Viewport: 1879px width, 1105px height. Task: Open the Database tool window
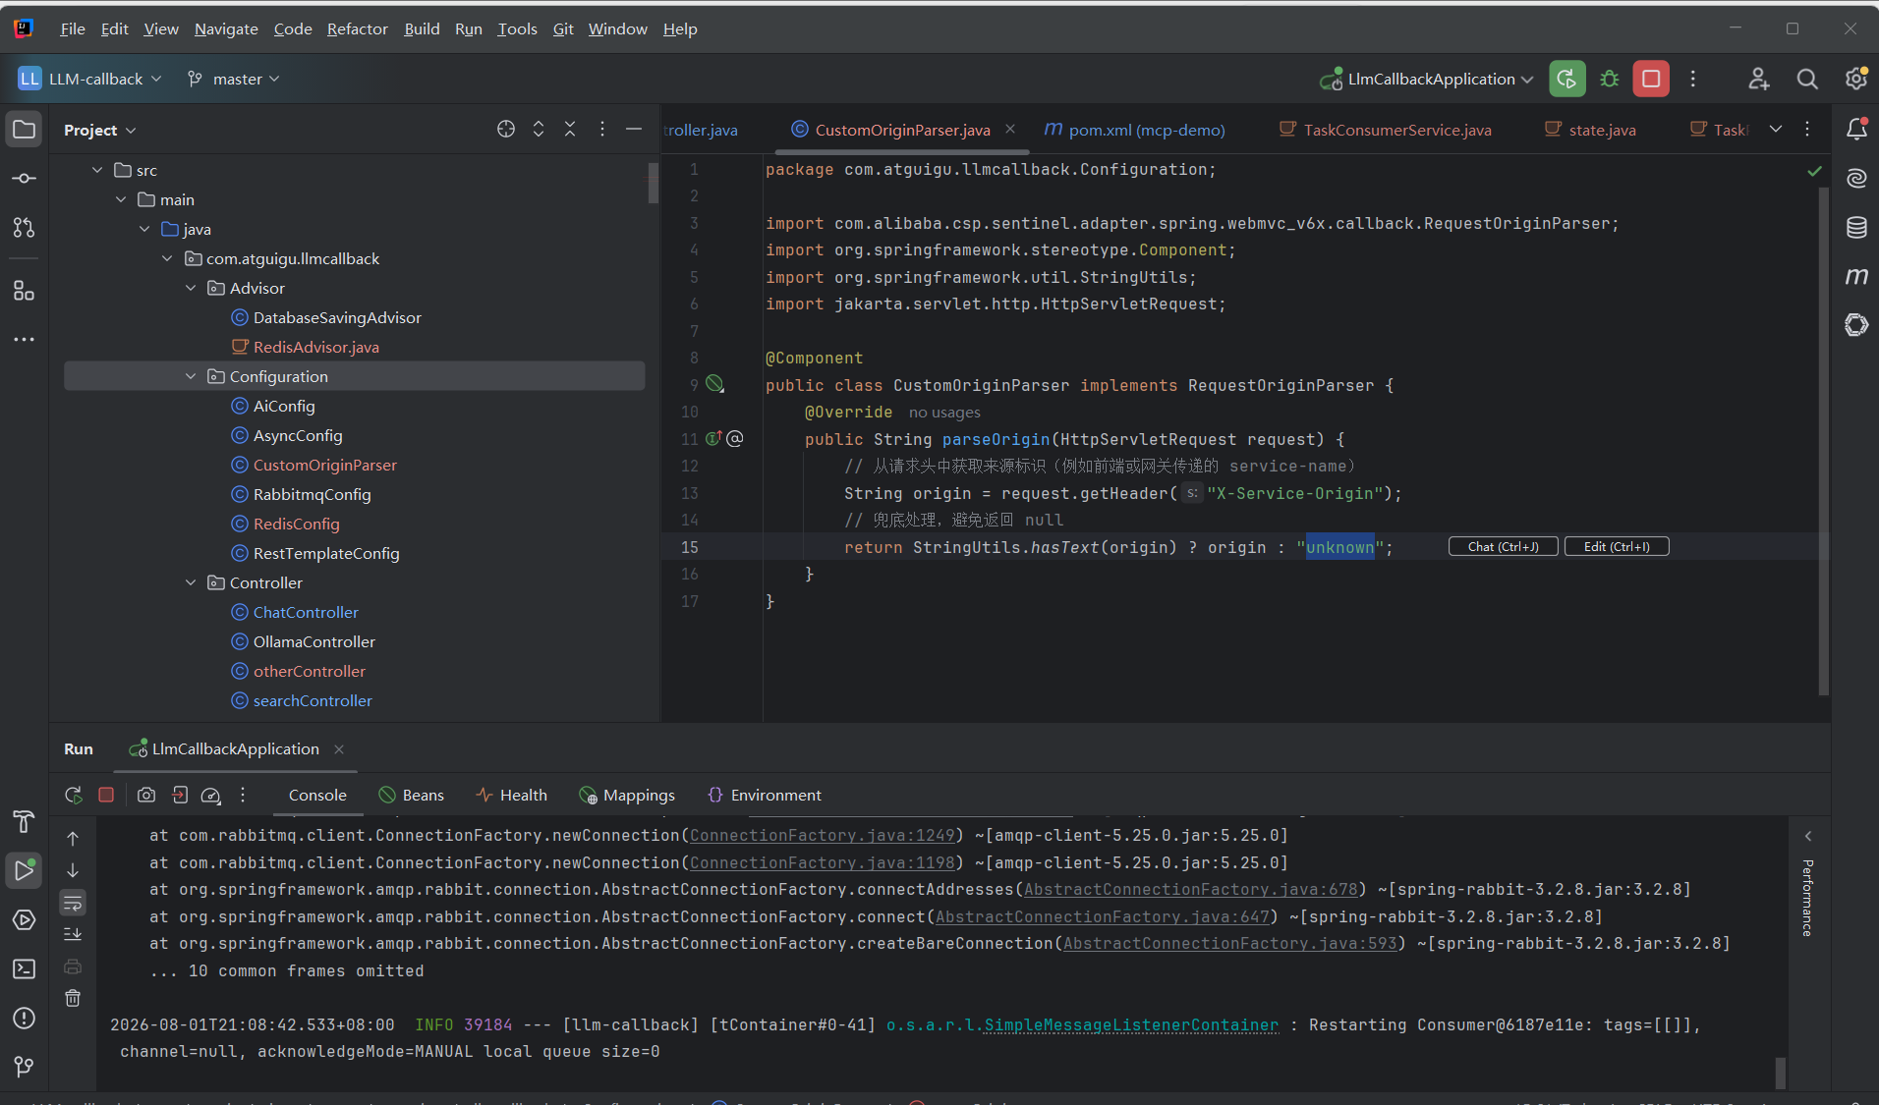tap(1856, 228)
